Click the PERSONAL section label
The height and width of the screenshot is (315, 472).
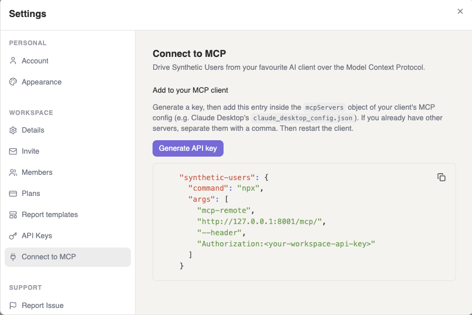(x=28, y=43)
